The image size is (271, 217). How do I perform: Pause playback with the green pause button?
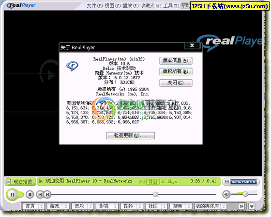click(13, 195)
